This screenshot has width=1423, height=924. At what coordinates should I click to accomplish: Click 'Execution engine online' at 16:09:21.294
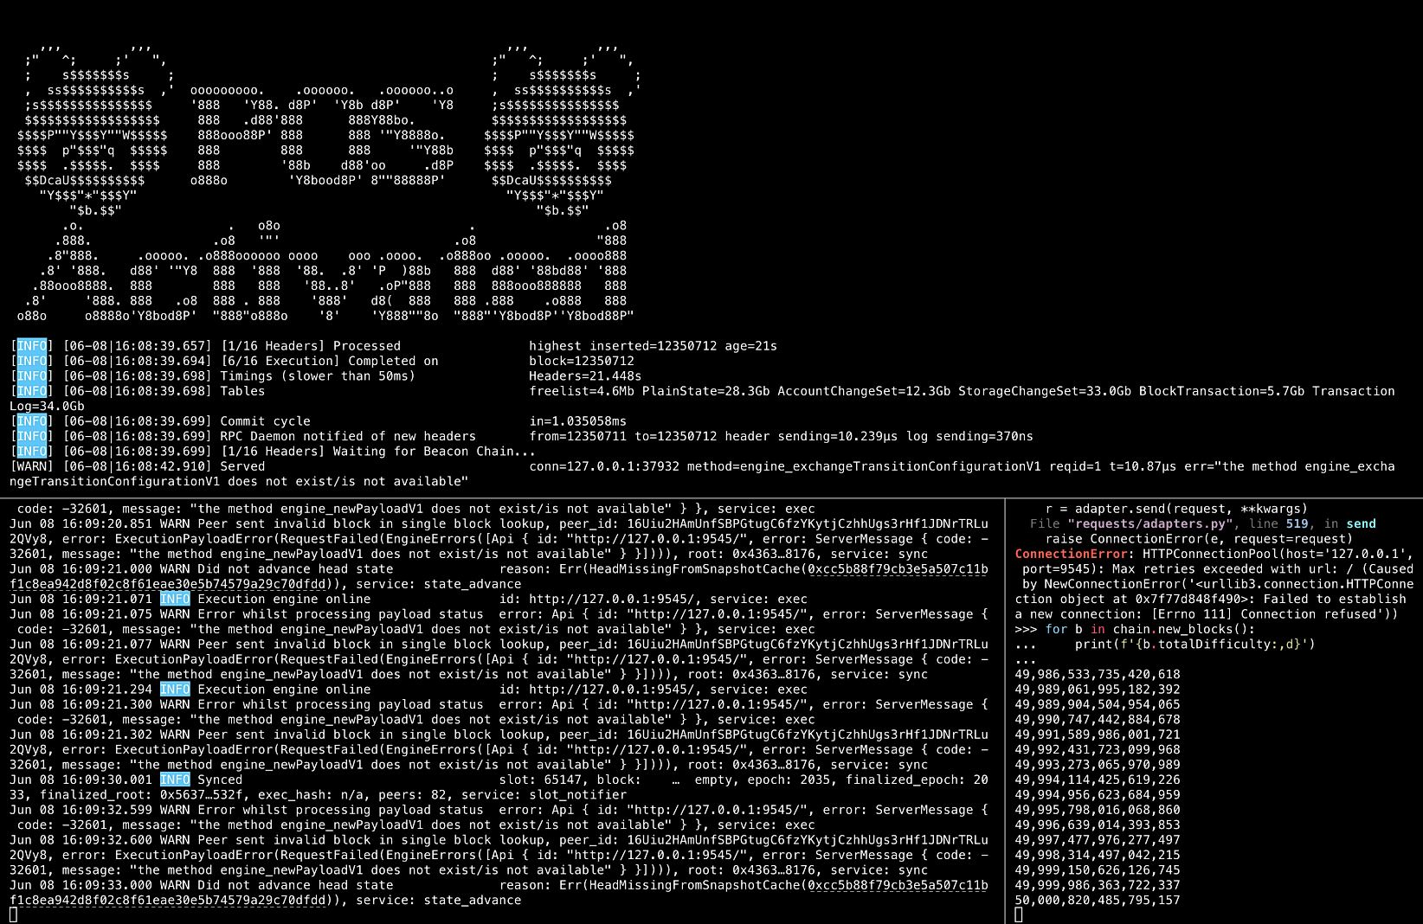pos(284,690)
